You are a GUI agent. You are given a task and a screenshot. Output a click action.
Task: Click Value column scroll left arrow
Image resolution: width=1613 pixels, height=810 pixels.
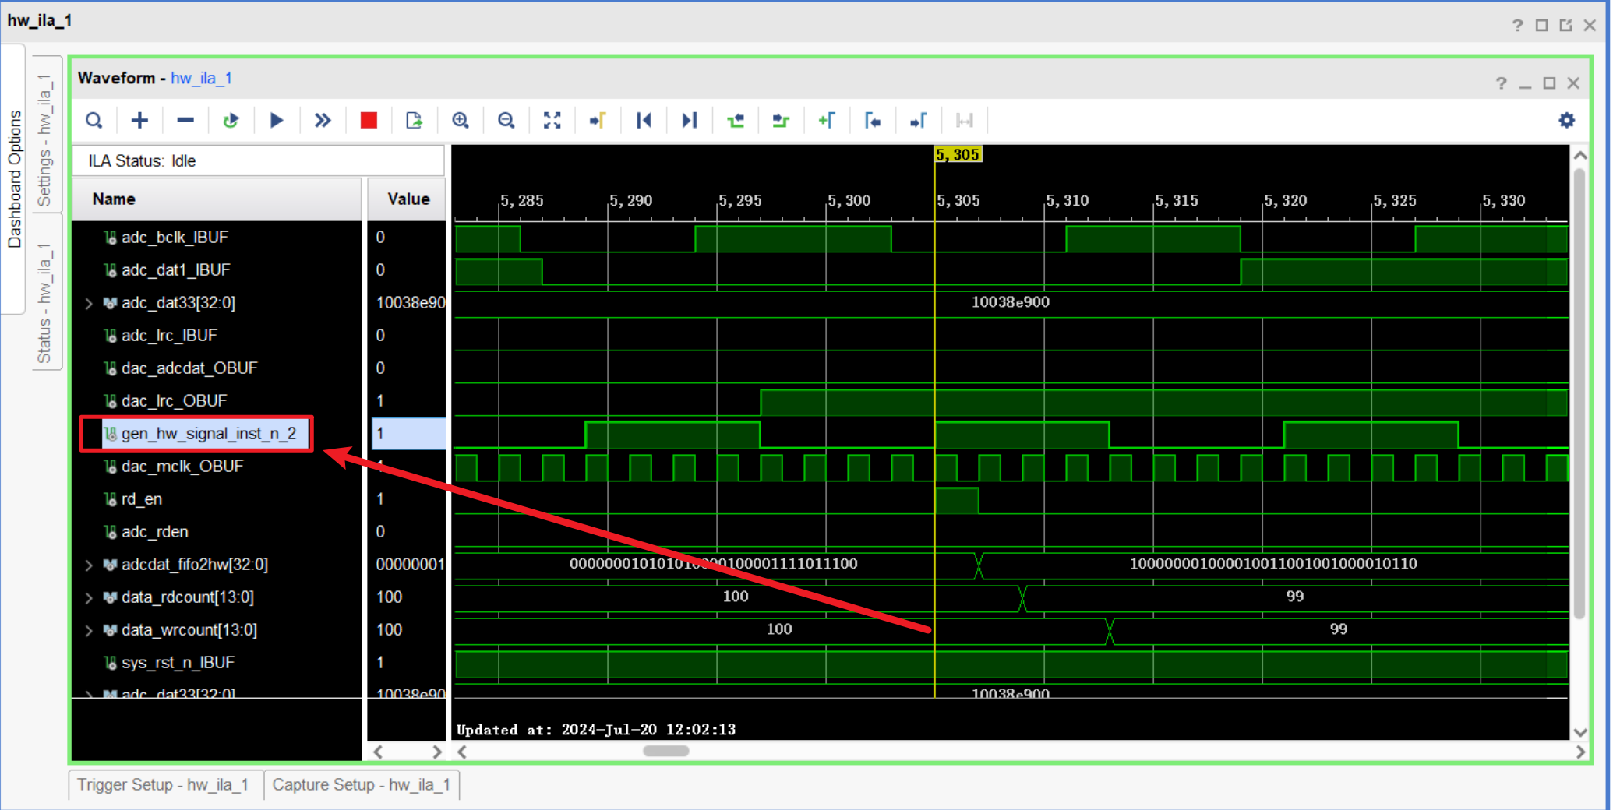click(x=378, y=752)
